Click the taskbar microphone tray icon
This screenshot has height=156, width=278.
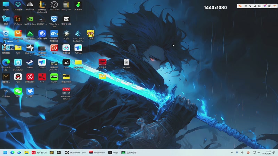coord(237,153)
